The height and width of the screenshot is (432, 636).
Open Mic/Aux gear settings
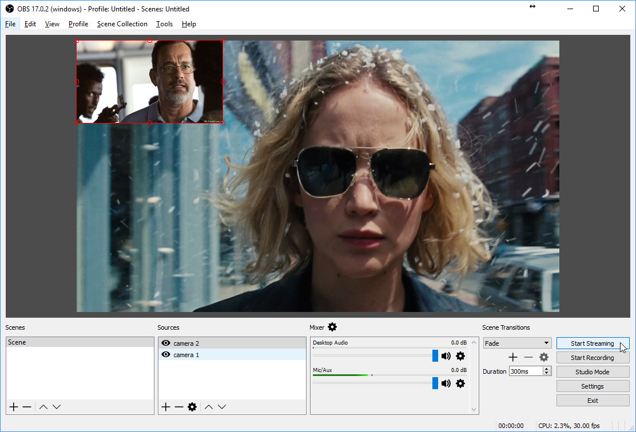coord(460,383)
